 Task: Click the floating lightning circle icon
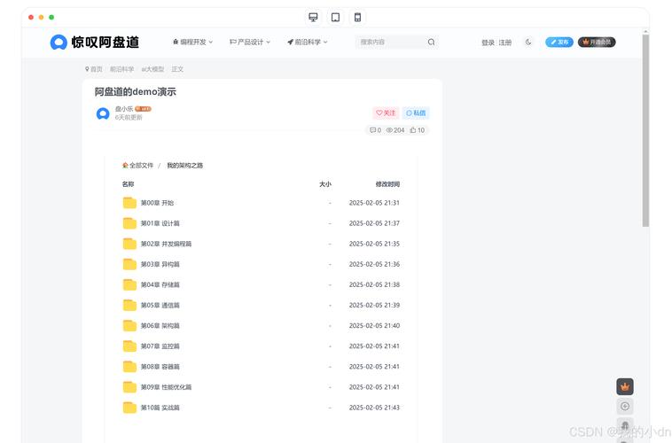click(x=625, y=406)
